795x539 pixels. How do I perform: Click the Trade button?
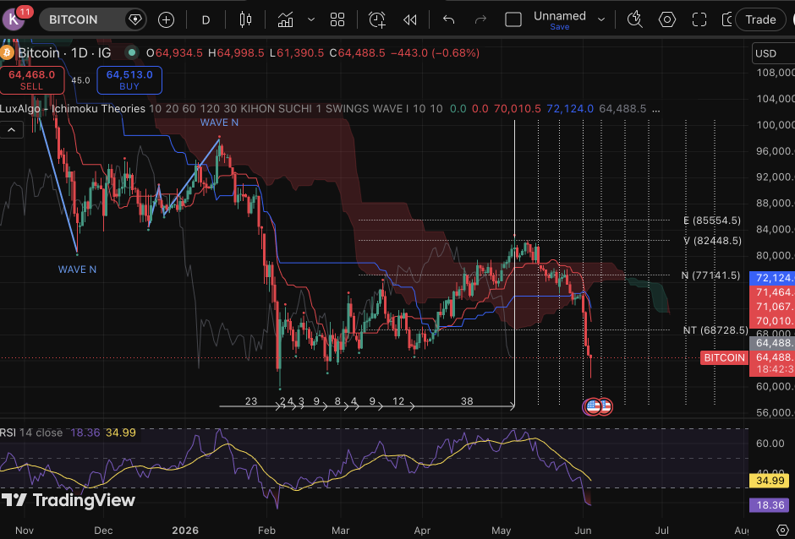760,19
